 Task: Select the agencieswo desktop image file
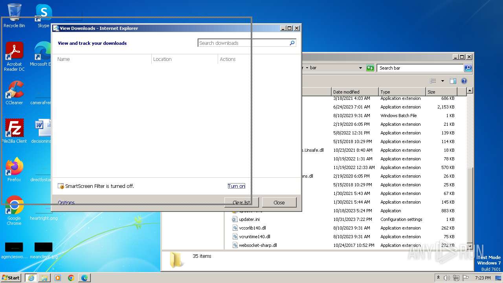coord(14,250)
